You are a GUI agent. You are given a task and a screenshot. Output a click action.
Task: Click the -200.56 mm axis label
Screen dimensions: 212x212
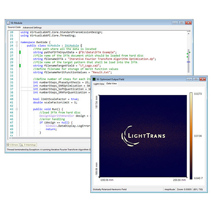(106, 180)
